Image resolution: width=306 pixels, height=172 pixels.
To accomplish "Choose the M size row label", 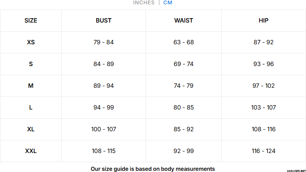I will [x=31, y=86].
